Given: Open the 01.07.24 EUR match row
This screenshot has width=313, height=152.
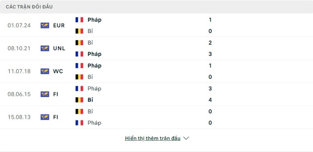Looking at the screenshot, I should 156,25.
